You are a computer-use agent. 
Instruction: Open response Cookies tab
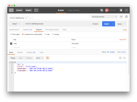click(x=20, y=52)
